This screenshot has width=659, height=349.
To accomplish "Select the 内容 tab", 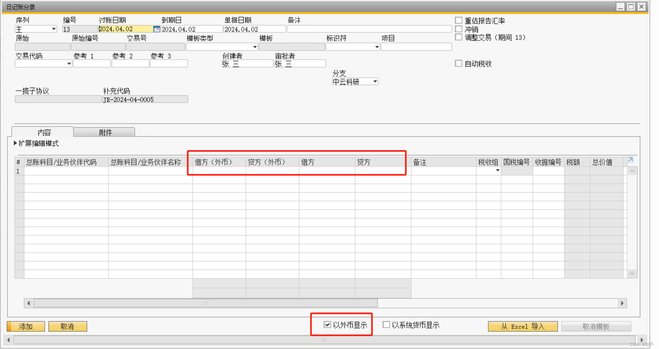I will tap(44, 132).
